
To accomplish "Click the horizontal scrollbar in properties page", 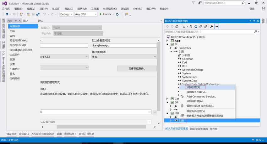I will 101,127.
